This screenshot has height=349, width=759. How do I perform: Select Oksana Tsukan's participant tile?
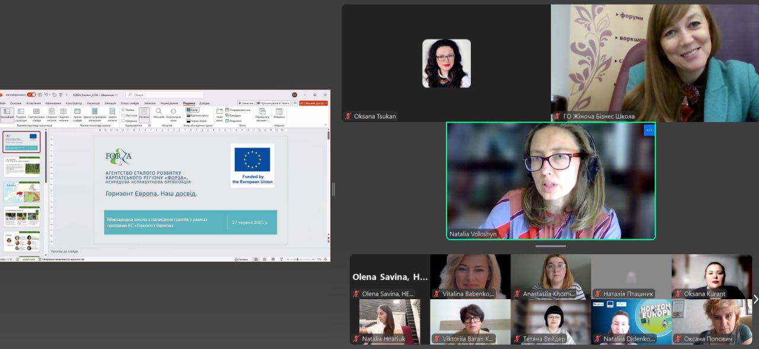click(446, 63)
